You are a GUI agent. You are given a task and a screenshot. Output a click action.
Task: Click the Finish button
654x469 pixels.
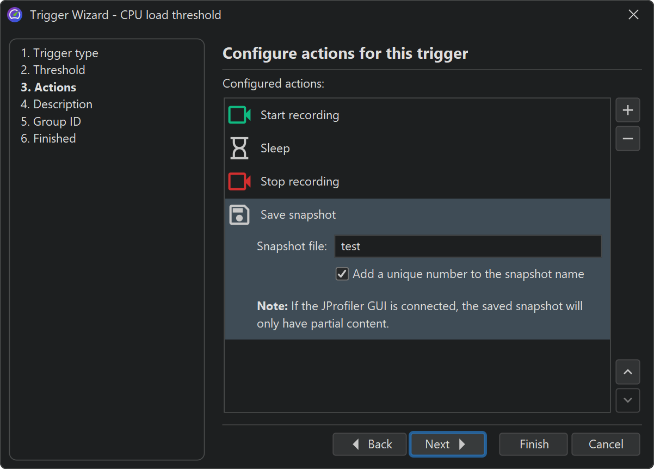point(533,445)
